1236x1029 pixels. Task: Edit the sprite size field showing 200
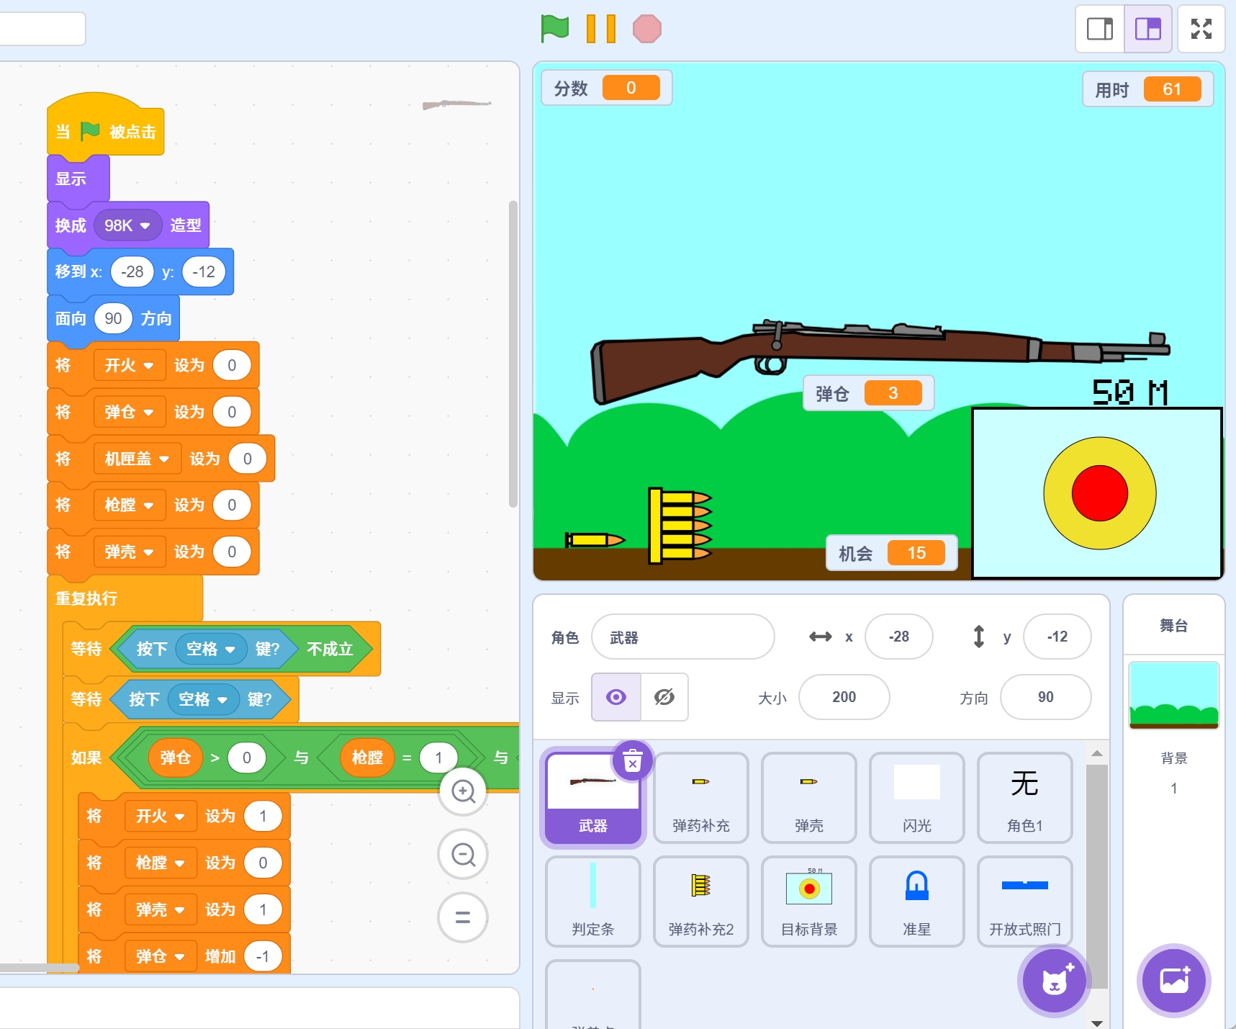pos(844,697)
